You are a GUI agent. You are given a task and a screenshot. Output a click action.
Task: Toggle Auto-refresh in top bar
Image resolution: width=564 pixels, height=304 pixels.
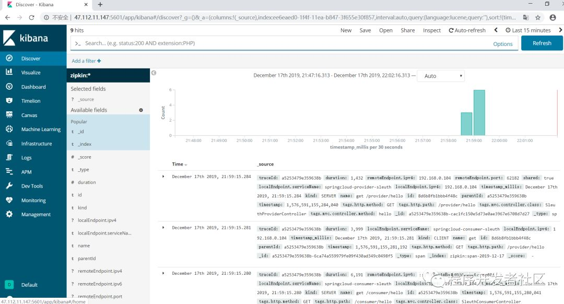467,30
